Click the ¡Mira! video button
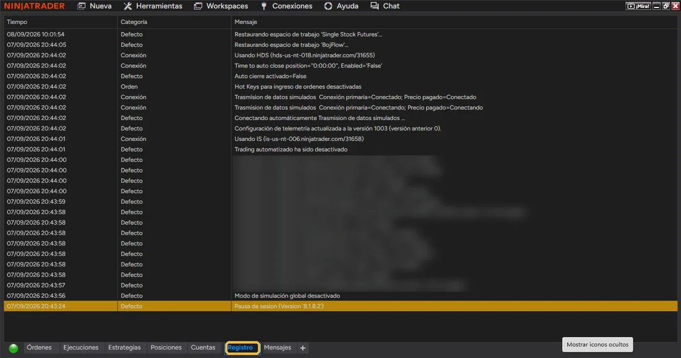 click(x=638, y=6)
